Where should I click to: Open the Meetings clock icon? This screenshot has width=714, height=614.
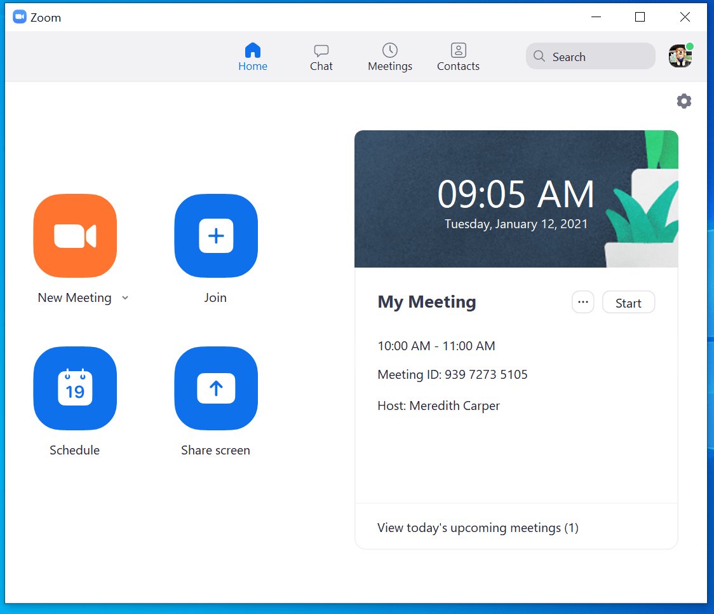coord(389,51)
